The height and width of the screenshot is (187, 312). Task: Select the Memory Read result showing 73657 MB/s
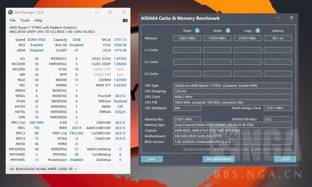click(x=187, y=38)
